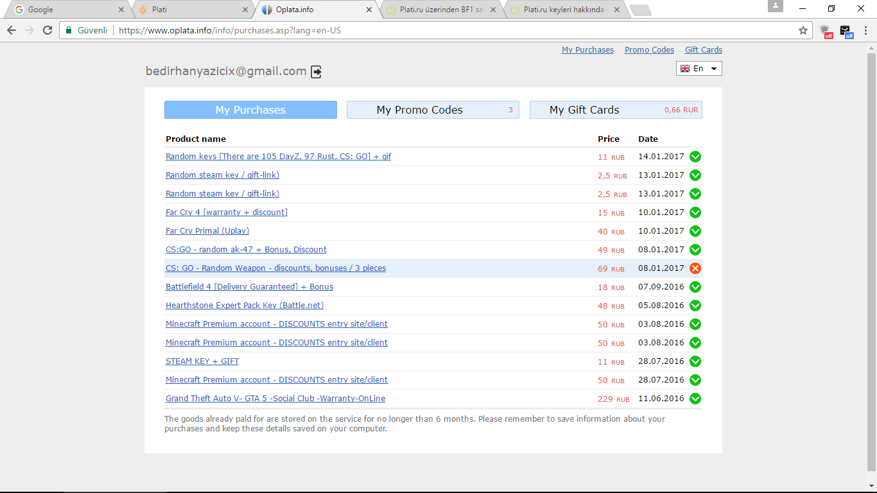Open the CS:GO random ak-47 purchase link

click(246, 250)
